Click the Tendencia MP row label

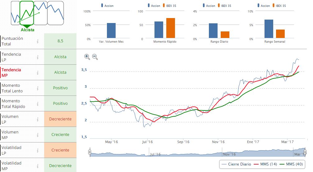tap(12, 72)
